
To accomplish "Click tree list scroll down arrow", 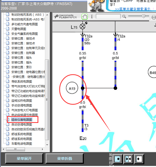I will click(x=47, y=145).
